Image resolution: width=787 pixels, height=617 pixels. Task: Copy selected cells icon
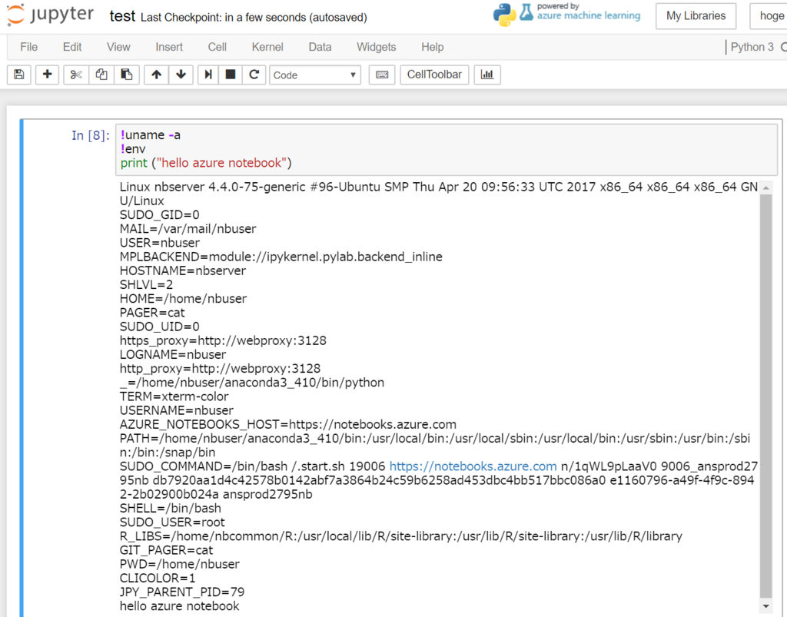101,75
